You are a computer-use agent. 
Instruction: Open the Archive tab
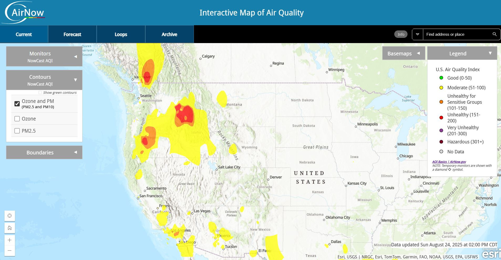tap(169, 34)
